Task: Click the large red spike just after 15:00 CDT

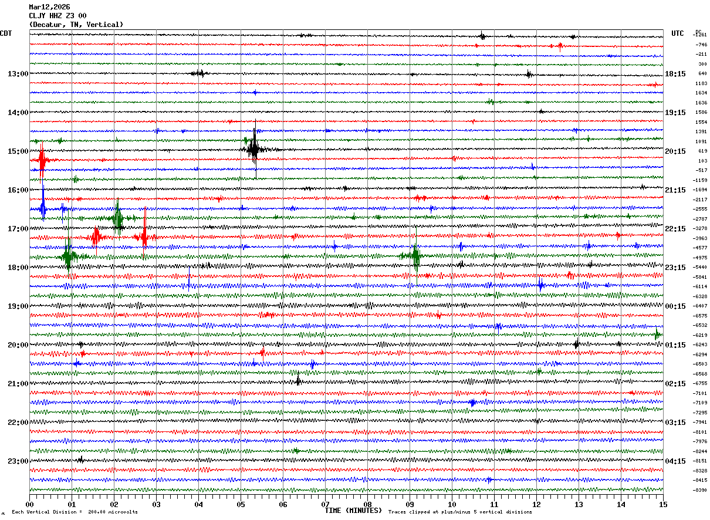Action: [42, 161]
